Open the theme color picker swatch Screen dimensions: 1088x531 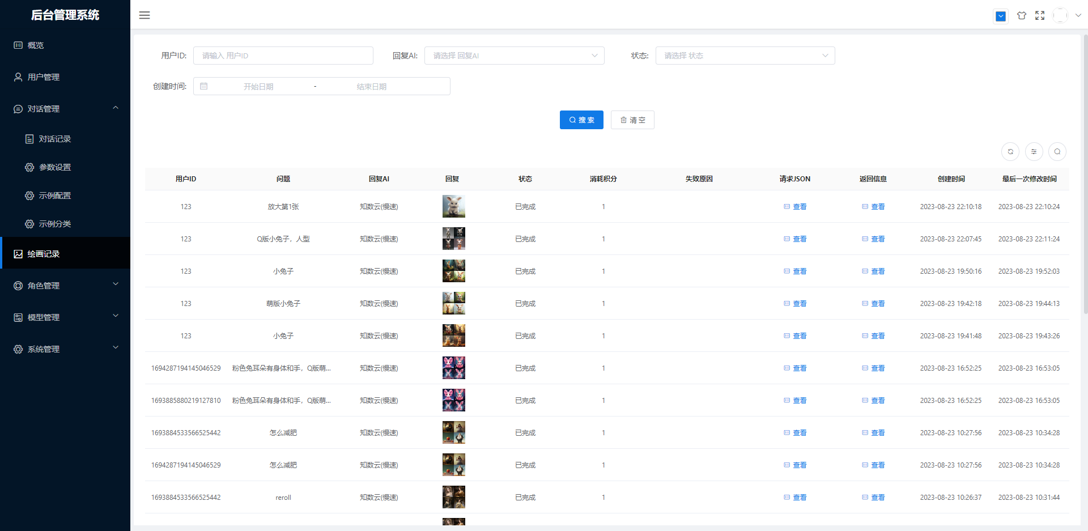click(x=1001, y=16)
